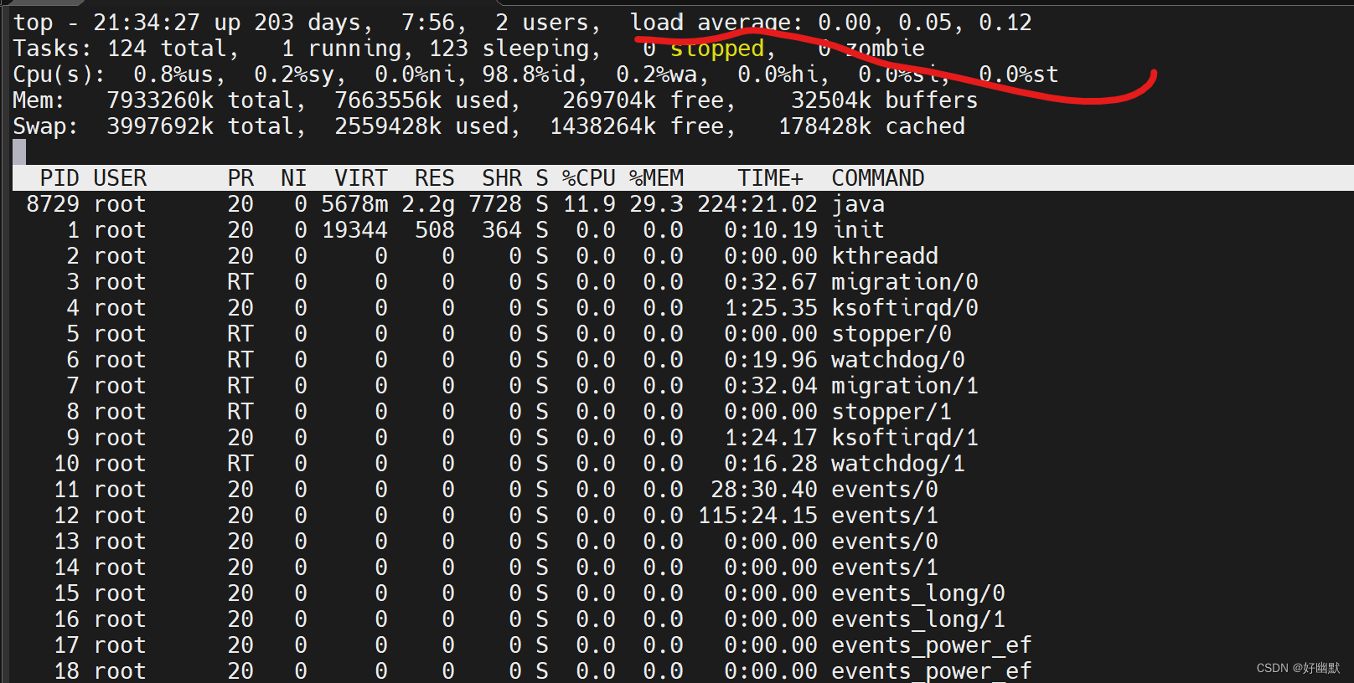Click the 2.2g resident memory value
The image size is (1354, 683).
click(x=428, y=204)
